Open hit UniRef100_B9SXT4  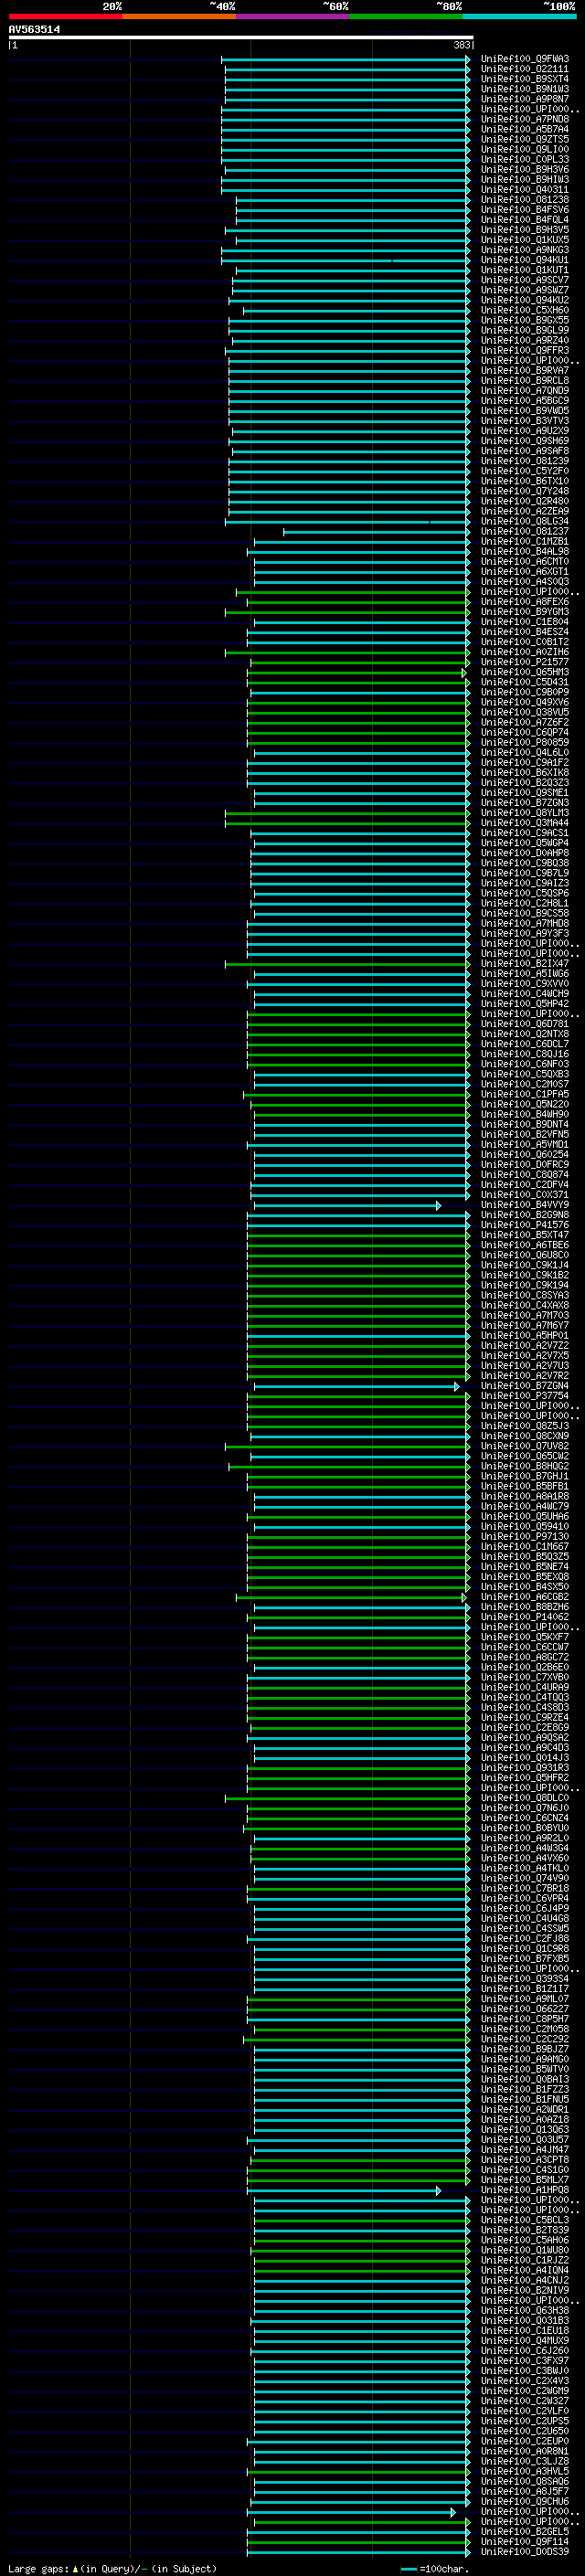(x=525, y=79)
